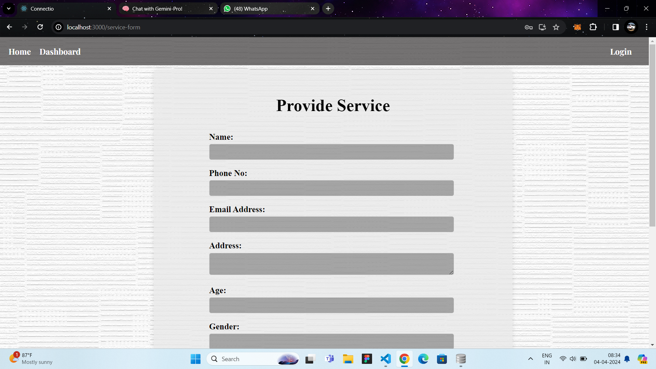Toggle the browser side panel icon

click(615, 27)
